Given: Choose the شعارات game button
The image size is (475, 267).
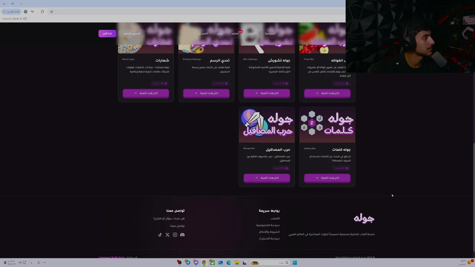Looking at the screenshot, I should click(x=146, y=93).
